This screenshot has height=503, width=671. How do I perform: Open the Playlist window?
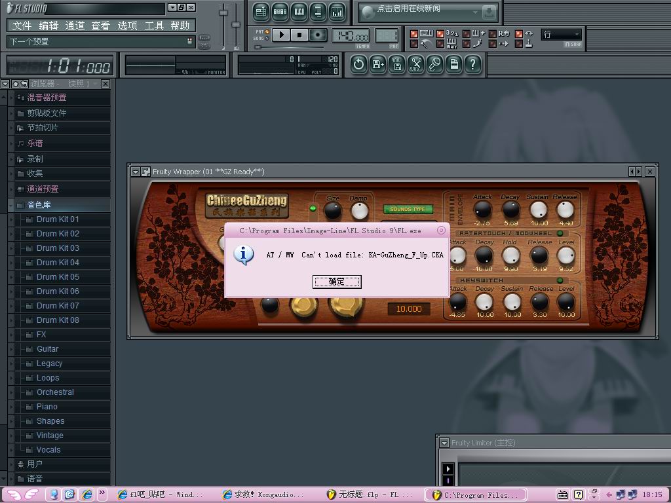coord(261,12)
